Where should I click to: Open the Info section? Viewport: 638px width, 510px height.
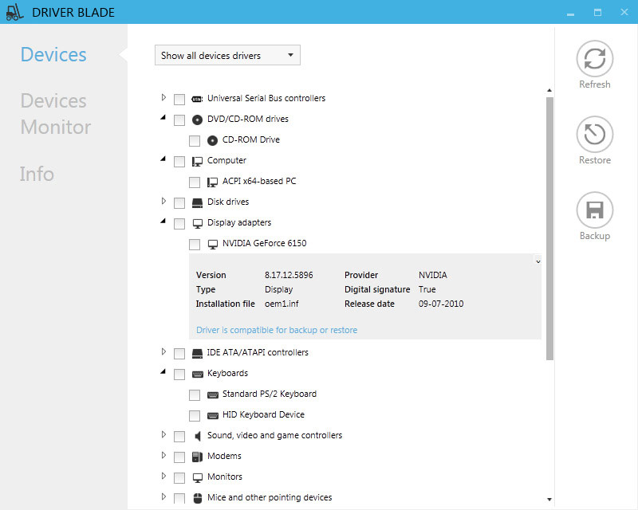[x=37, y=174]
